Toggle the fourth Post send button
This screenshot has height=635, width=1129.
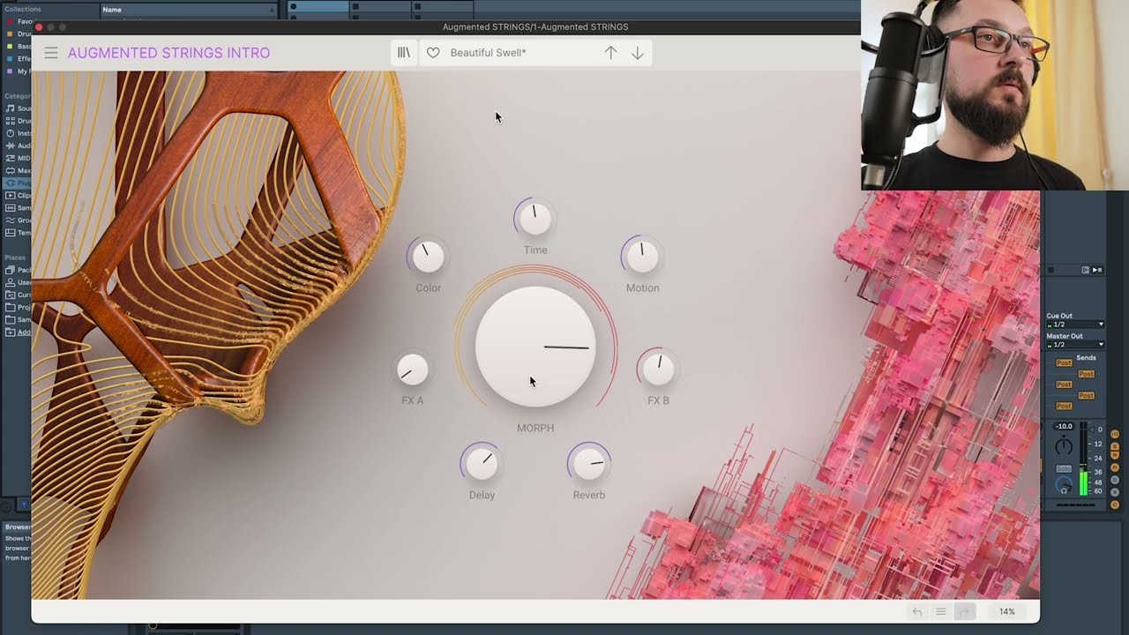point(1087,395)
